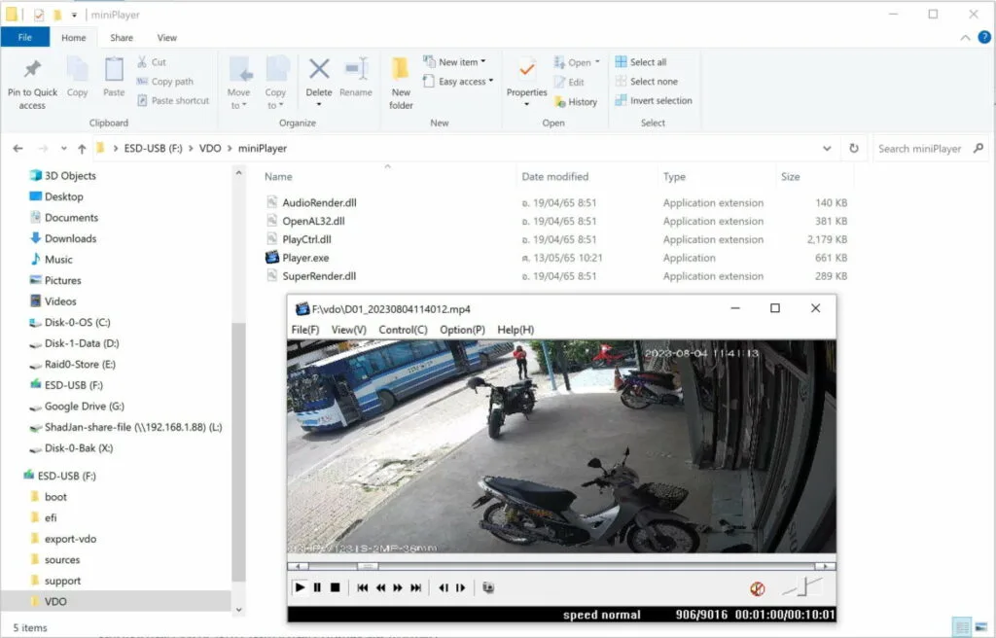Open the address bar history dropdown
This screenshot has width=996, height=638.
827,148
